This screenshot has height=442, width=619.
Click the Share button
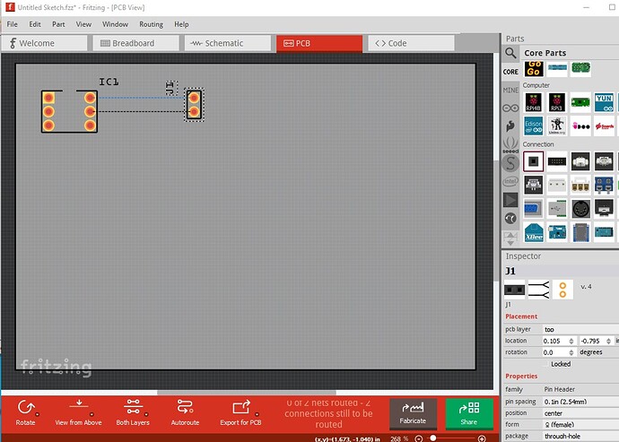point(468,413)
